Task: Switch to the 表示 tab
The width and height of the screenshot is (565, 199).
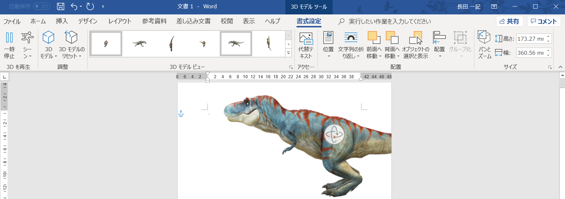Action: 249,21
